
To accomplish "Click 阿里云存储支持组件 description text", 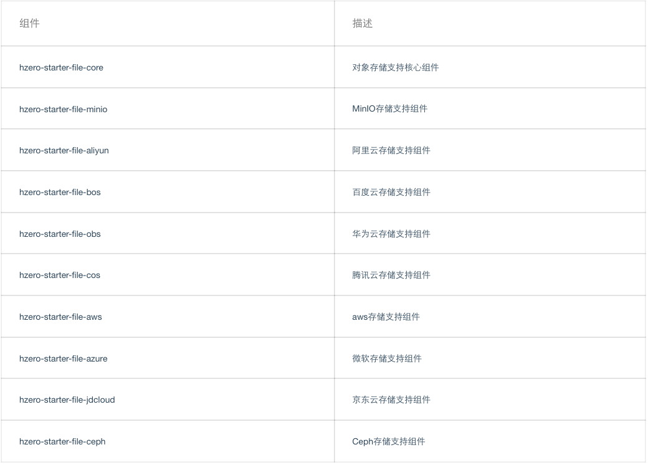I will 391,150.
